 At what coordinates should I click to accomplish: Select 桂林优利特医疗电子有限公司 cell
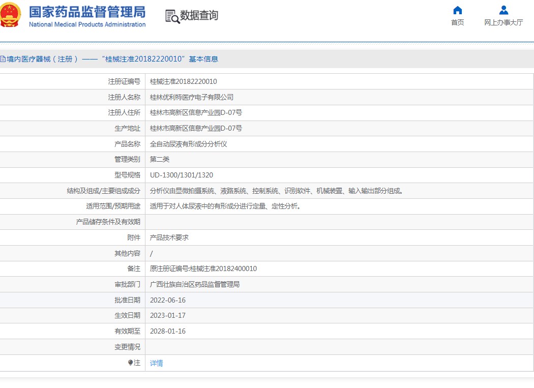click(x=191, y=97)
